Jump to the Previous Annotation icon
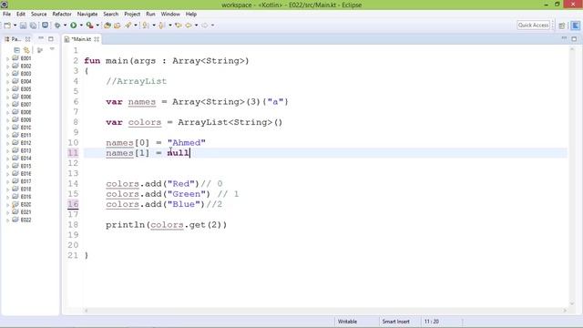The width and height of the screenshot is (583, 328). [161, 26]
